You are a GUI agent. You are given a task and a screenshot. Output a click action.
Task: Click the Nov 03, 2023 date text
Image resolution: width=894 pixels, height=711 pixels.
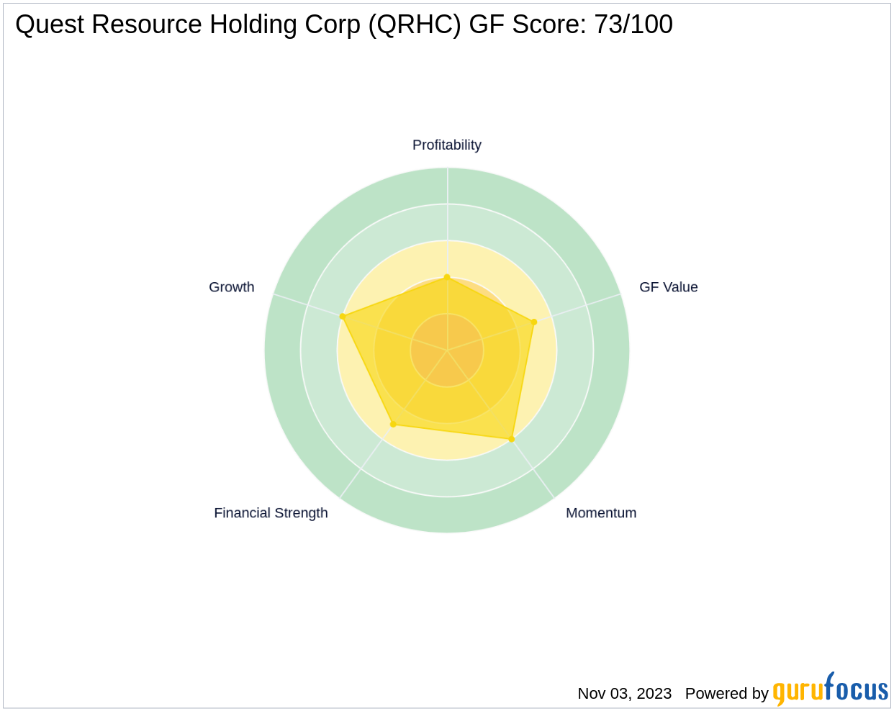[625, 694]
